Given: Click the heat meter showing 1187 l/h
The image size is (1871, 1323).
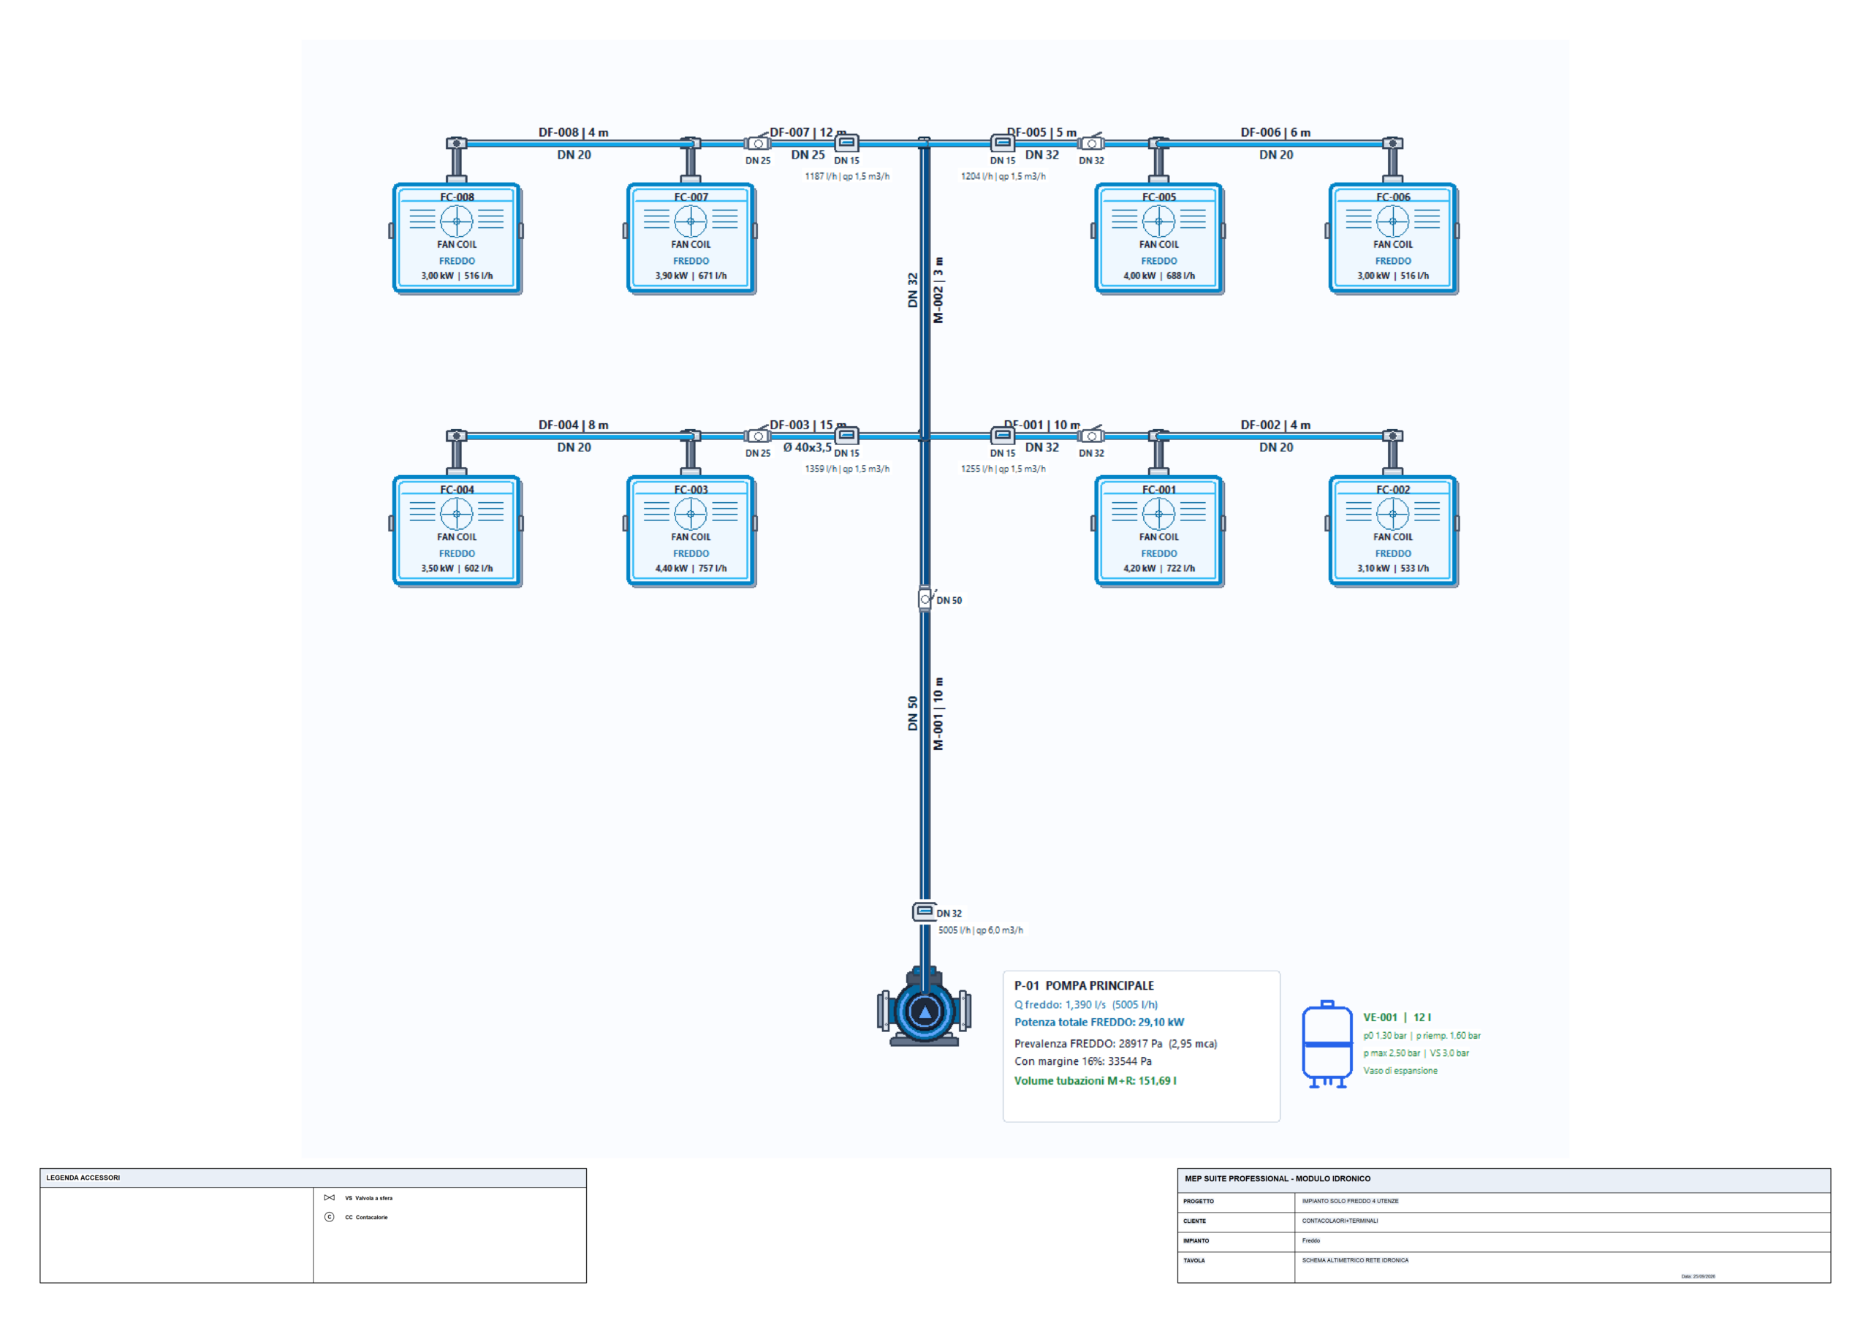Looking at the screenshot, I should click(846, 143).
